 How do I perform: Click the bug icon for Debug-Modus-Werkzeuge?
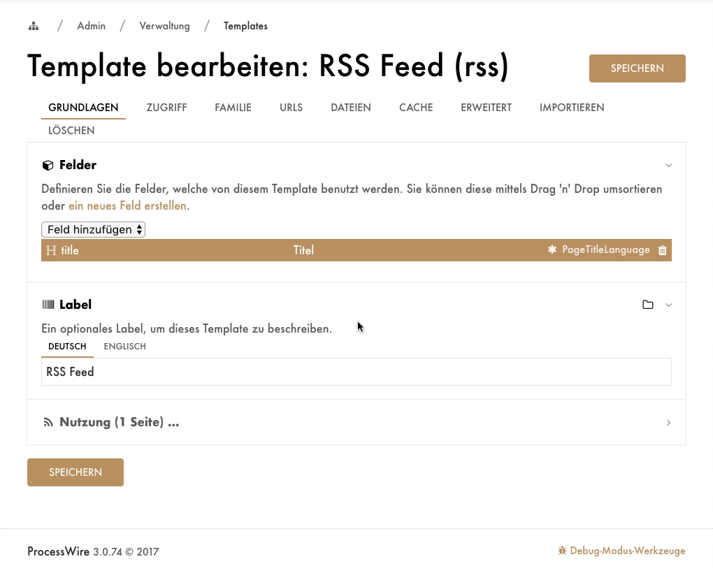coord(562,551)
